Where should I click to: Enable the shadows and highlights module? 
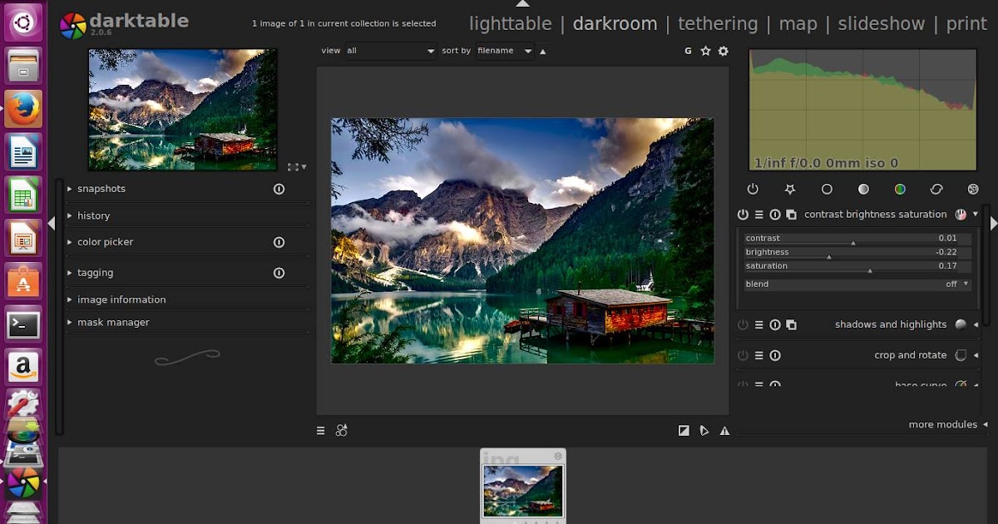coord(743,325)
